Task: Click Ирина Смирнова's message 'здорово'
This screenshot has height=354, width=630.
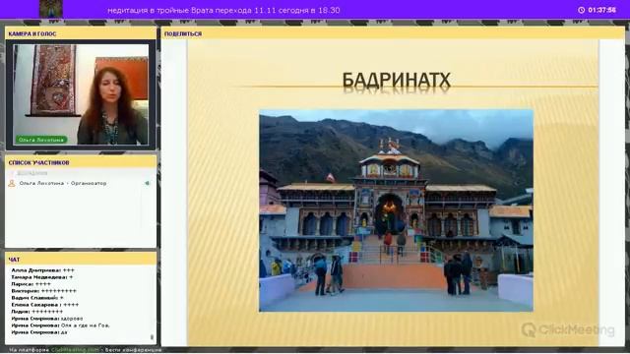Action: pyautogui.click(x=47, y=319)
